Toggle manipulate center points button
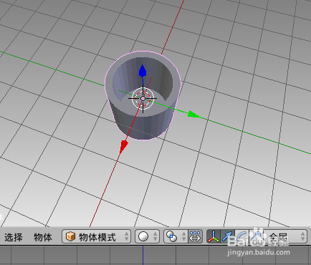This screenshot has height=265, width=311. [196, 236]
